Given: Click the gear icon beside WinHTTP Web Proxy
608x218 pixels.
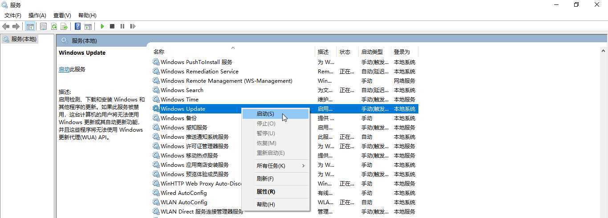Looking at the screenshot, I should (x=156, y=183).
